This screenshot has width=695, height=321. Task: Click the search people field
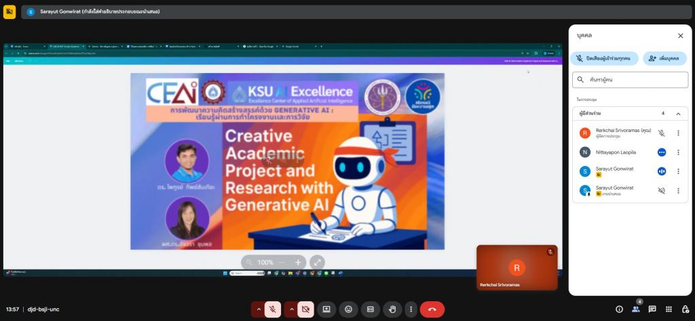[631, 80]
